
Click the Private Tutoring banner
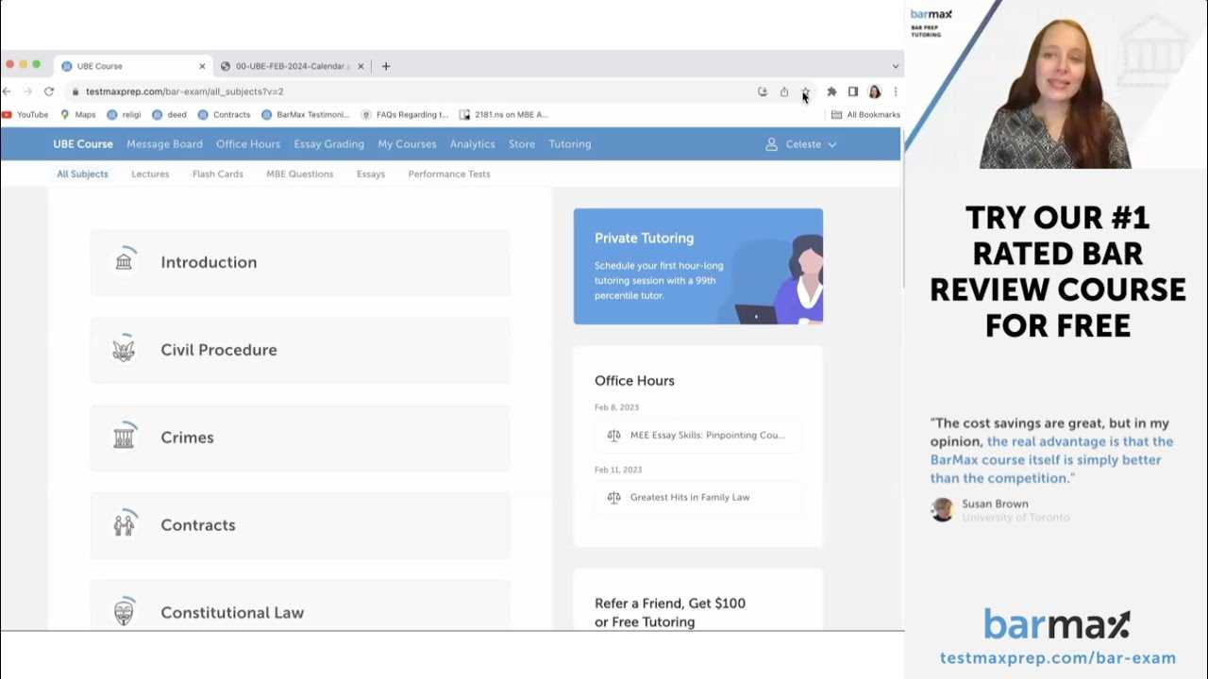click(x=698, y=266)
